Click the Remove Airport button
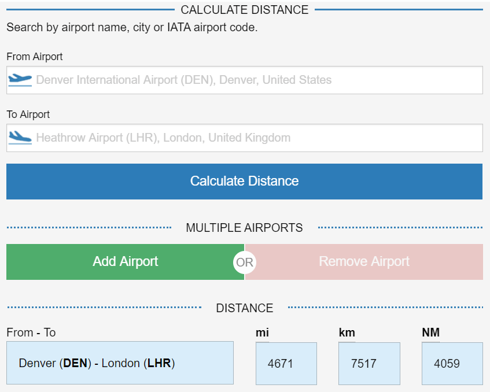 (x=363, y=262)
